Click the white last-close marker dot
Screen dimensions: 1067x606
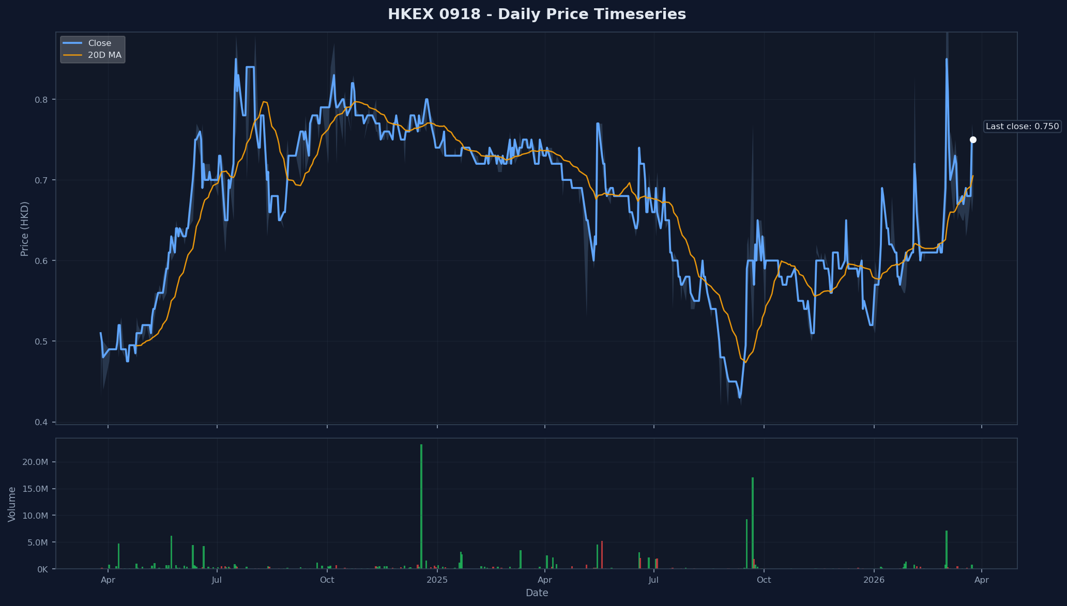(973, 140)
